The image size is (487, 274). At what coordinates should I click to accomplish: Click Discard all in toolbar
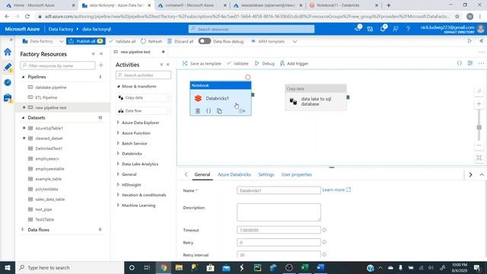tap(180, 41)
